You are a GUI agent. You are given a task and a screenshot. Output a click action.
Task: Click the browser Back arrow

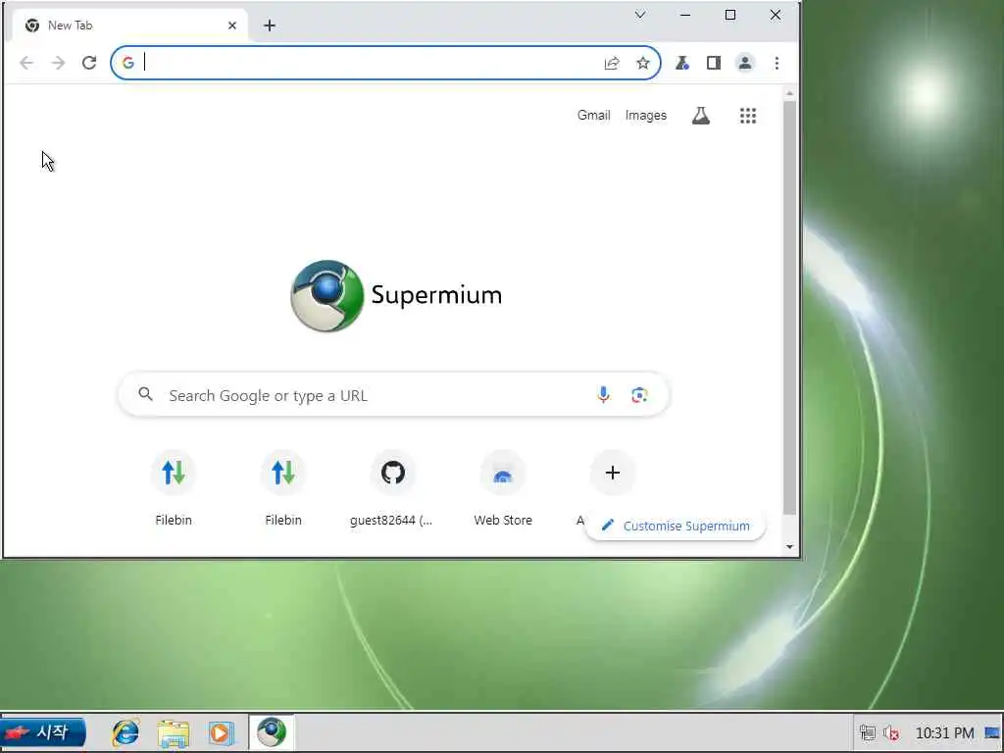click(x=26, y=63)
